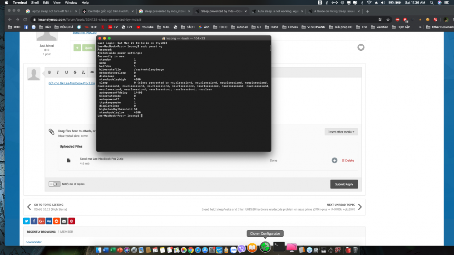Open the Books app in Dock
The image size is (454, 255).
pos(252,248)
